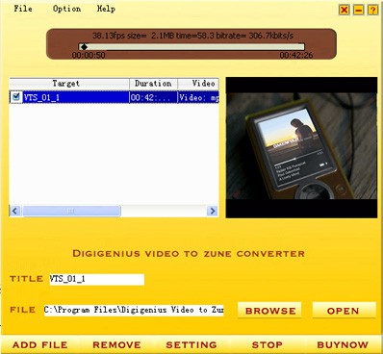
Task: Click the REMOVE button
Action: (116, 344)
